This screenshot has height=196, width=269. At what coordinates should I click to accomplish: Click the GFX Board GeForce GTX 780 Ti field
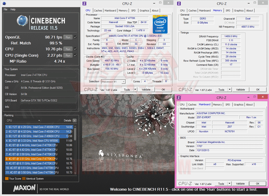(48, 100)
